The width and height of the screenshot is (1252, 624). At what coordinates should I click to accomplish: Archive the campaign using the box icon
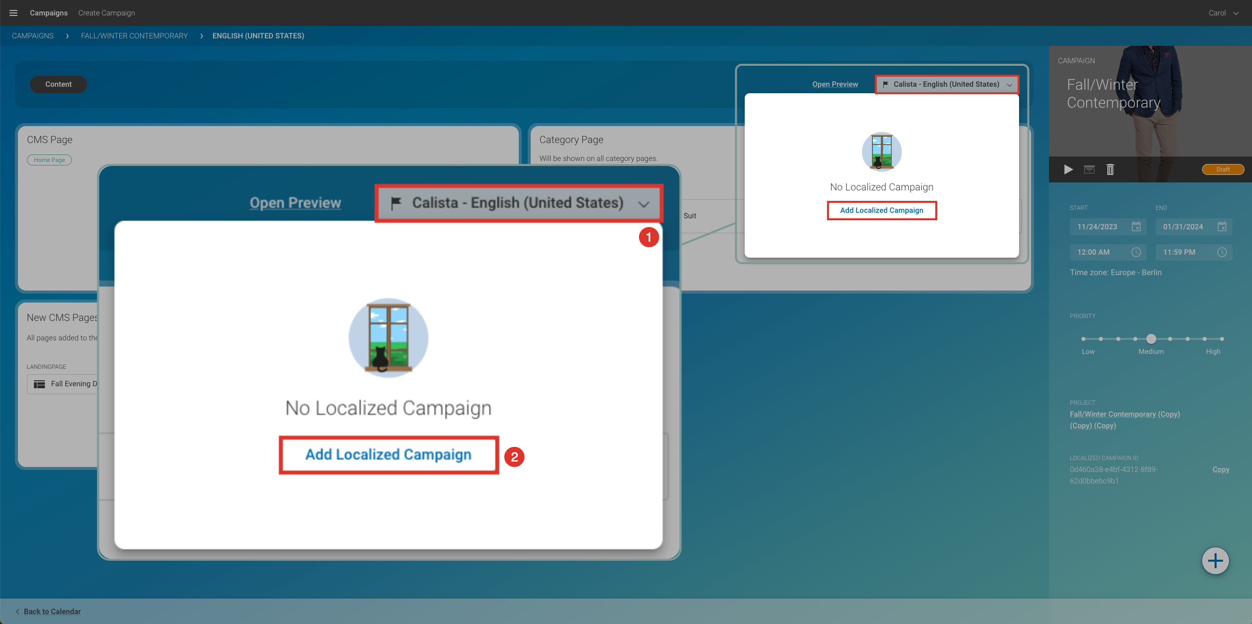point(1089,169)
